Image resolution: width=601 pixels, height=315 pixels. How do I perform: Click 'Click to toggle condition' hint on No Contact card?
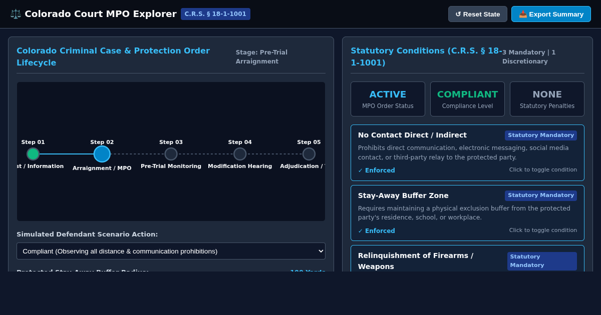(x=543, y=170)
